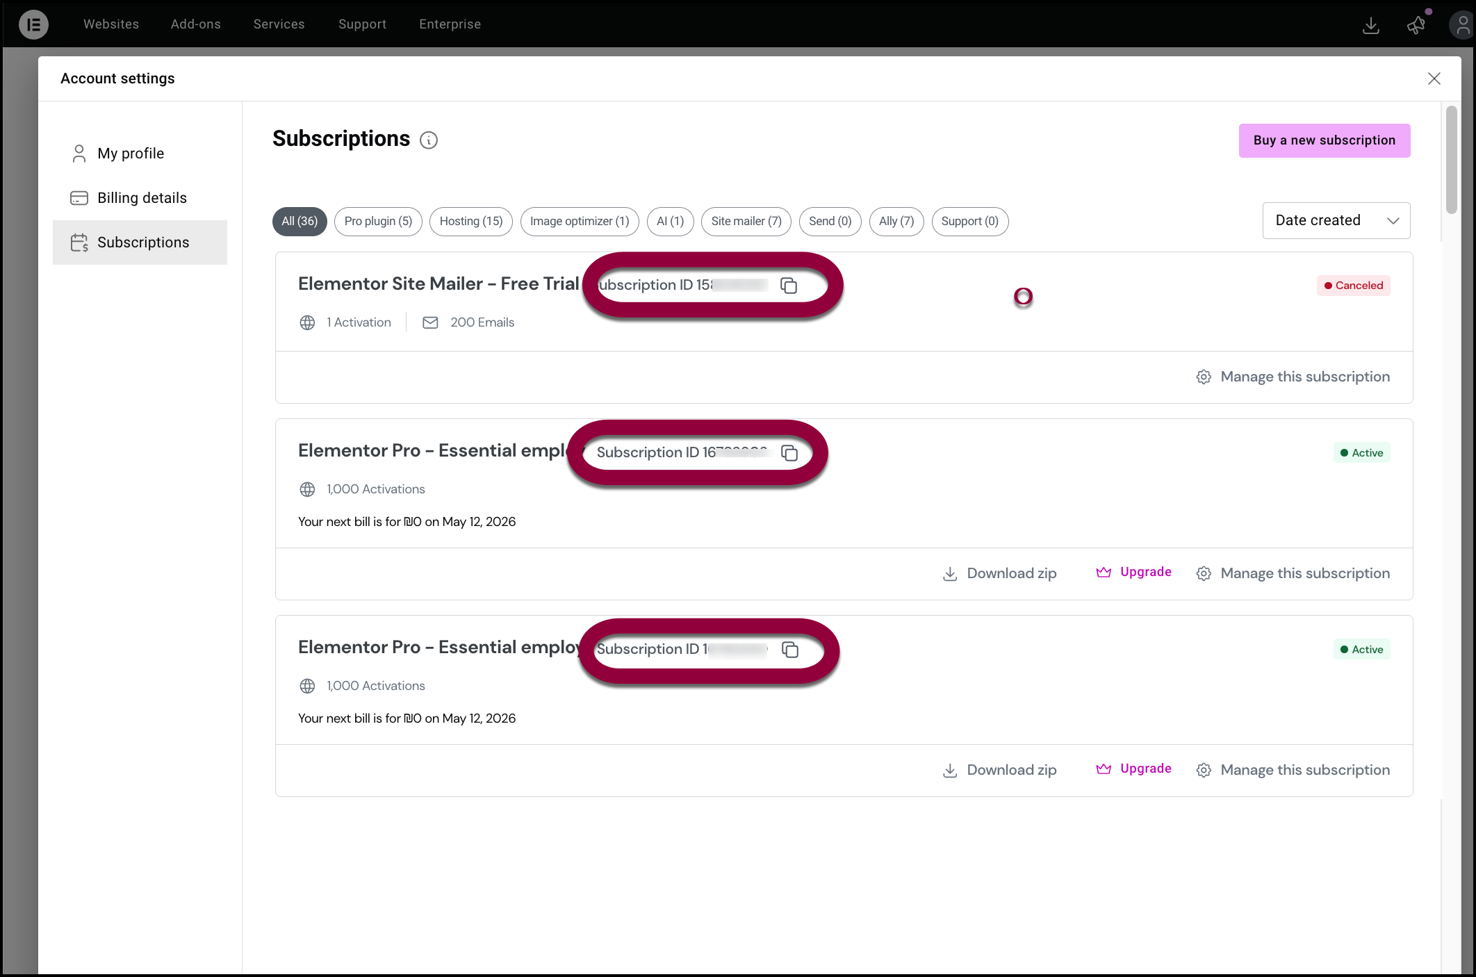
Task: Download zip for second subscription card
Action: click(x=999, y=574)
